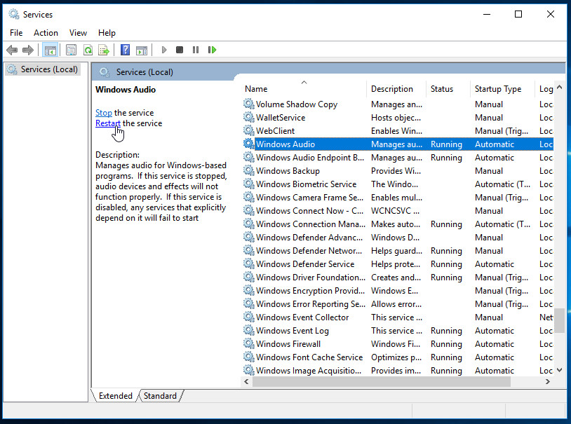571x424 pixels.
Task: Click the Restart the service link
Action: pos(108,123)
